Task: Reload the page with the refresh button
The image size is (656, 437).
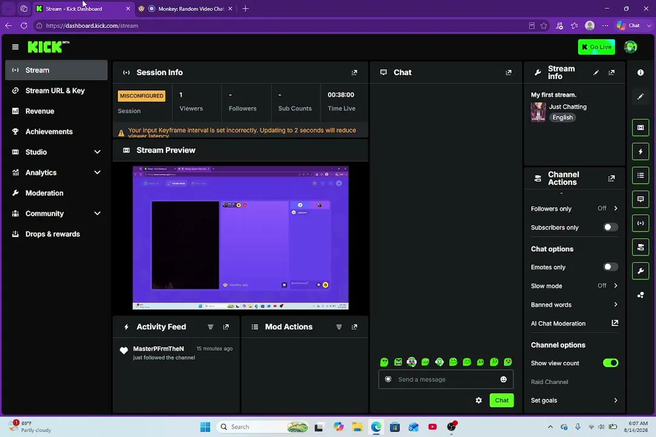Action: click(24, 25)
